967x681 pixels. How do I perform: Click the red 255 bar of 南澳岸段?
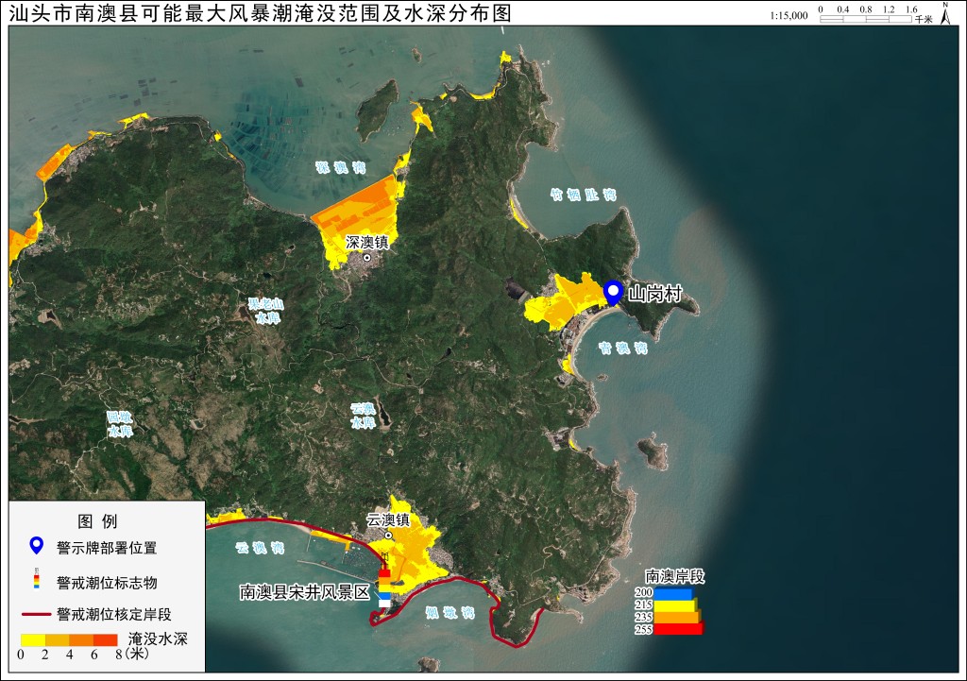679,628
